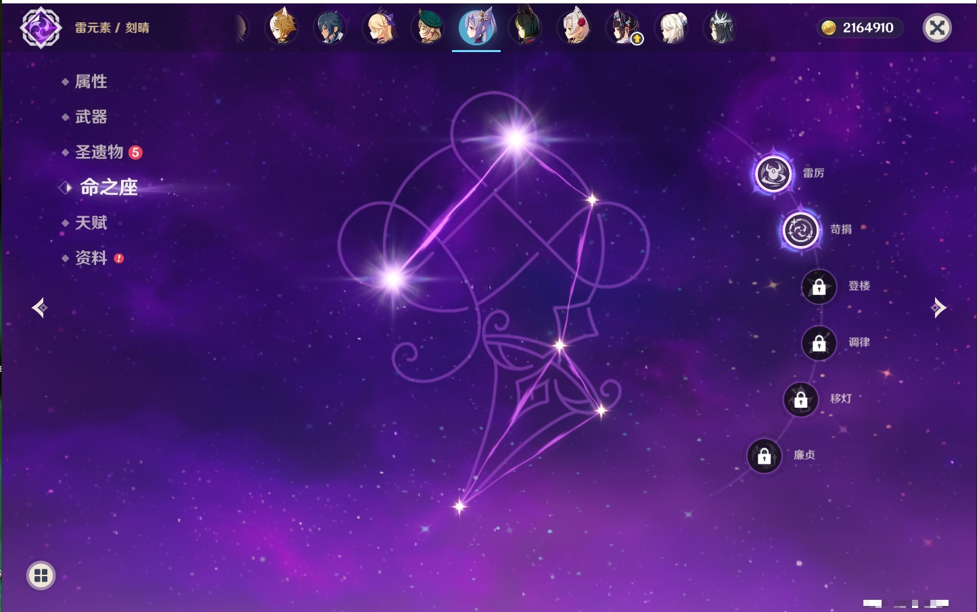View the unlocked 苛捐 constellation node
Screen dimensions: 977x612
pyautogui.click(x=801, y=230)
